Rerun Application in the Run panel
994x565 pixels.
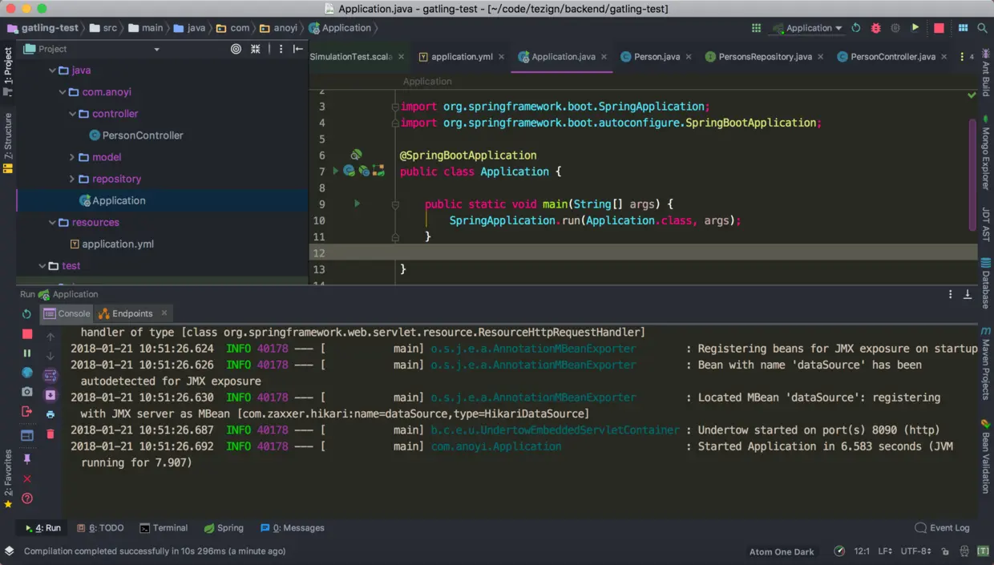26,314
